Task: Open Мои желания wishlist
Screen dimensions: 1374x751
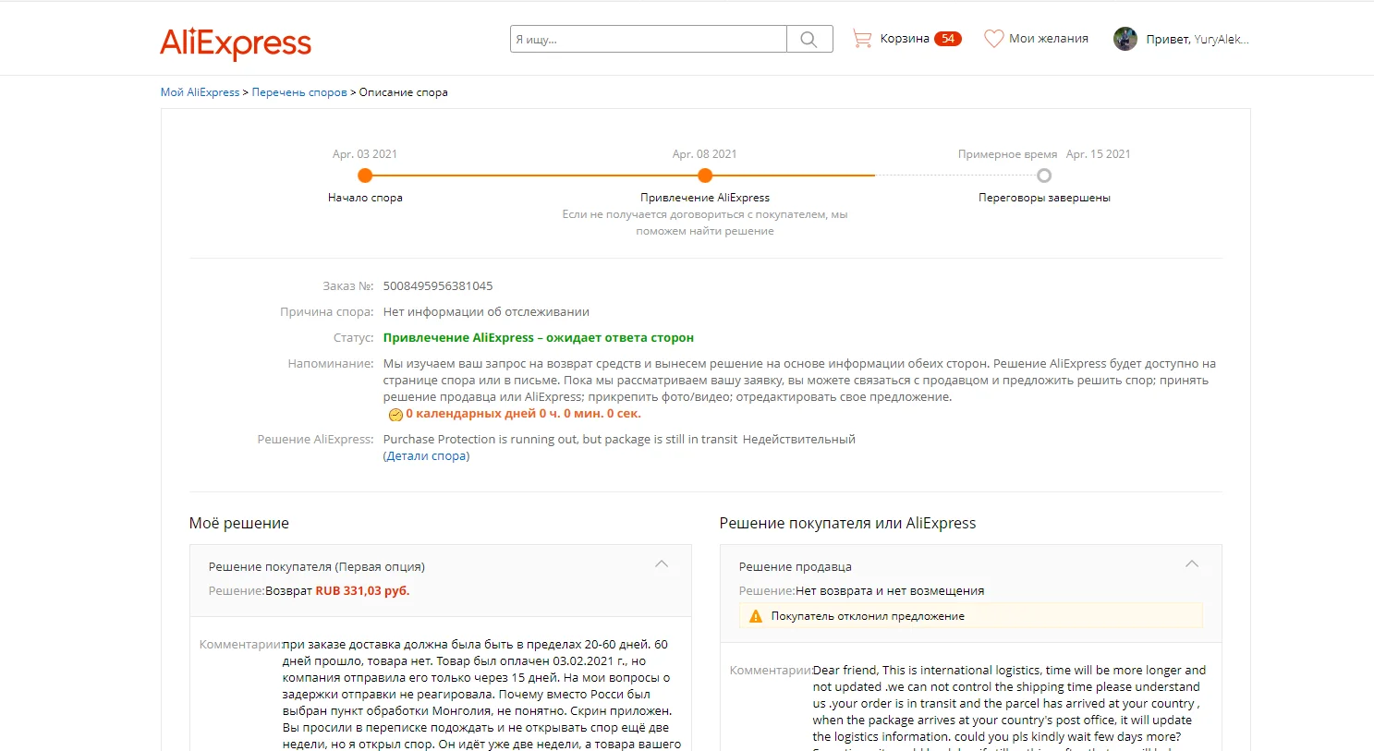Action: (x=1049, y=39)
